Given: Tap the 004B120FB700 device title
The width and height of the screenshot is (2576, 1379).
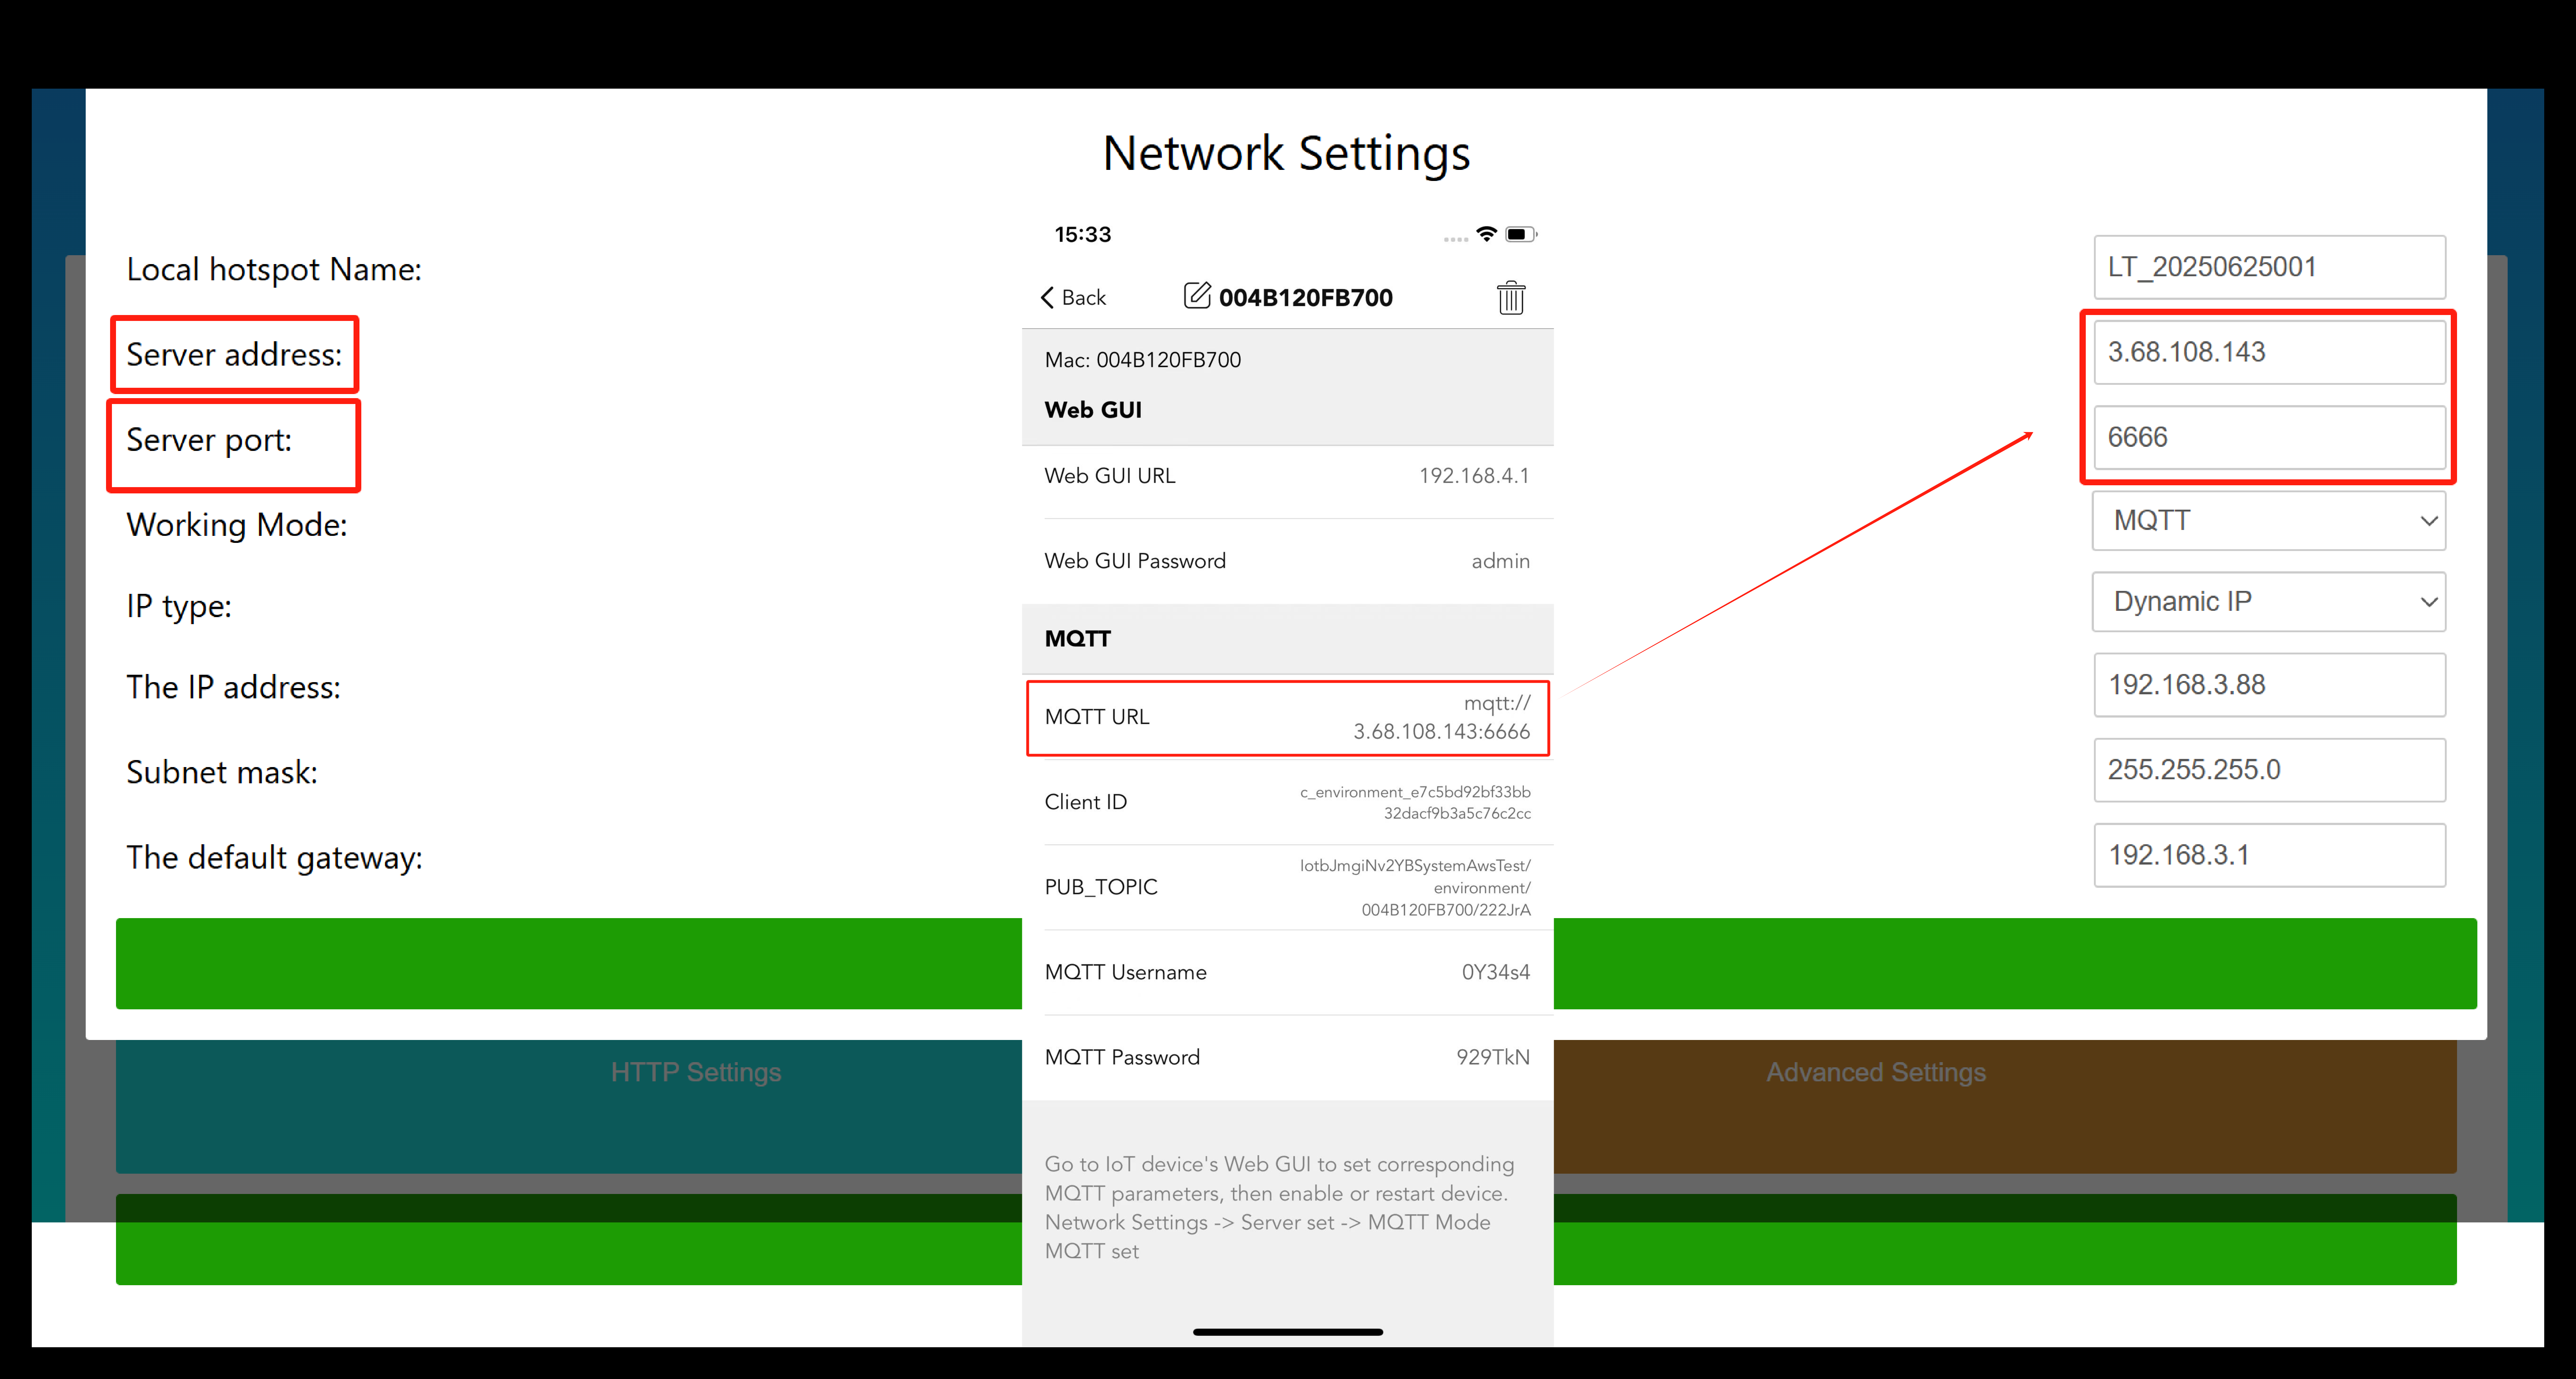Looking at the screenshot, I should [x=1305, y=298].
